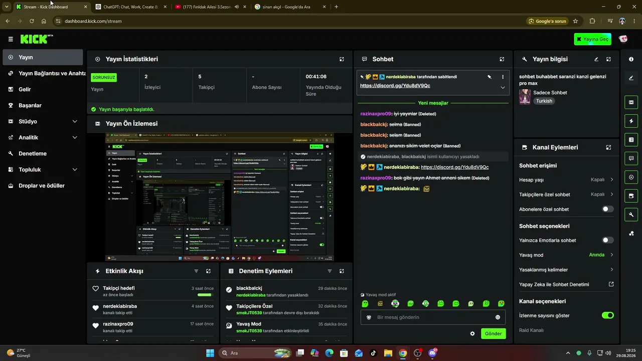Click the stream preview thumbnail
The width and height of the screenshot is (642, 361).
tap(220, 197)
